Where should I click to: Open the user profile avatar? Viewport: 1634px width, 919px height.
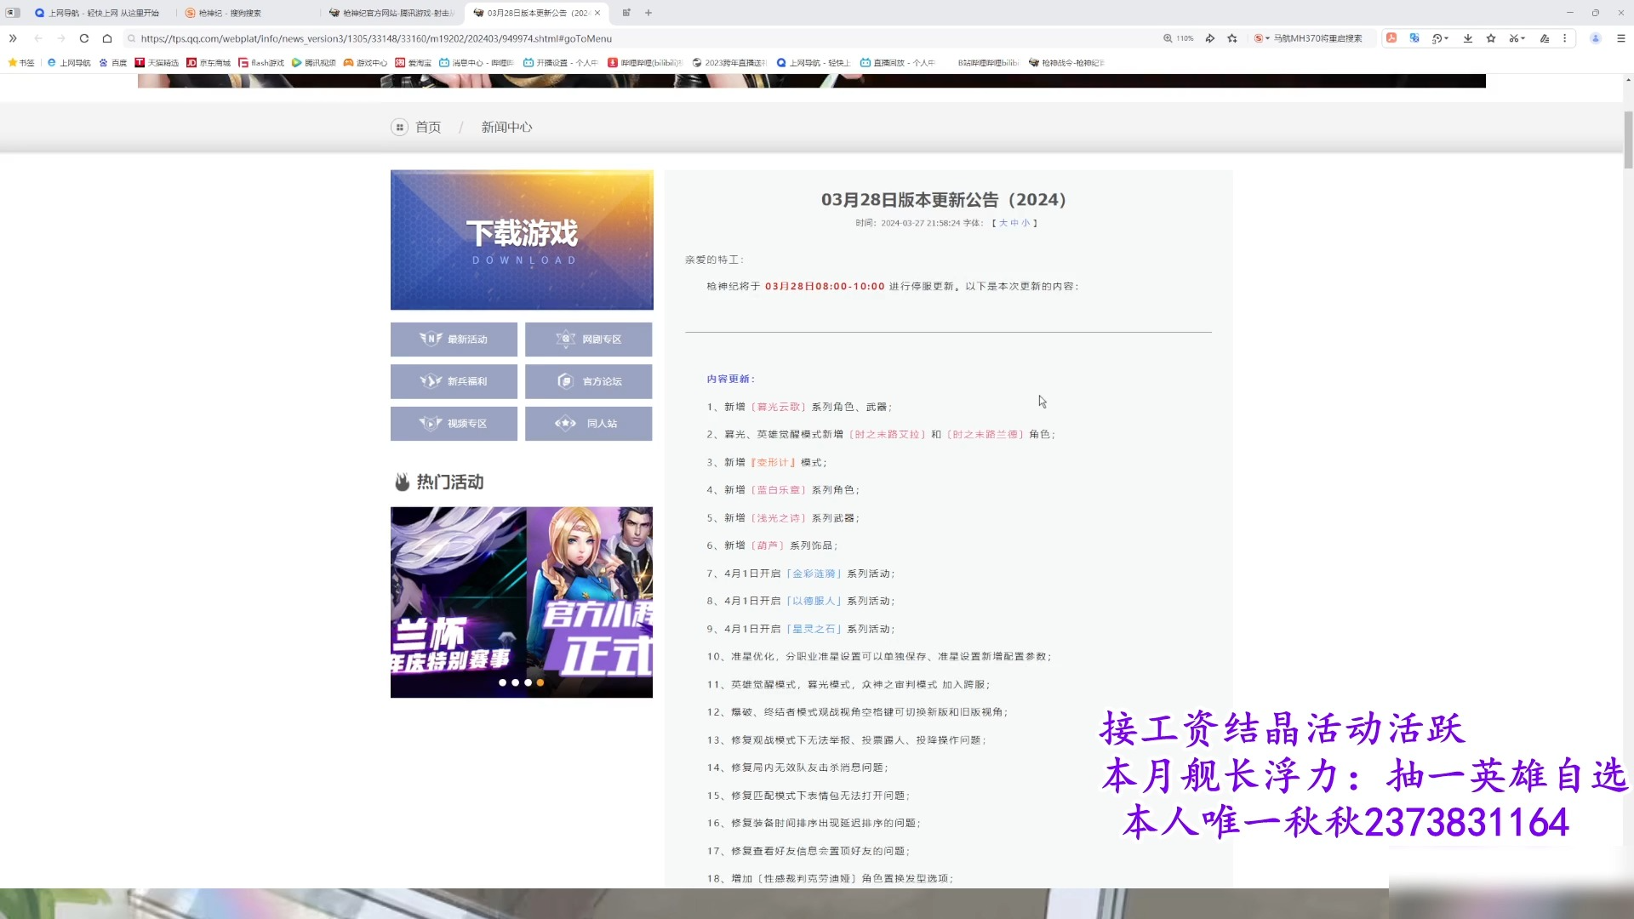1596,38
